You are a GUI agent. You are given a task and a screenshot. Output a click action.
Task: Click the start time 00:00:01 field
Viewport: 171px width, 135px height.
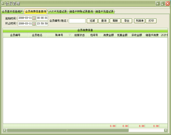pyautogui.click(x=42, y=18)
